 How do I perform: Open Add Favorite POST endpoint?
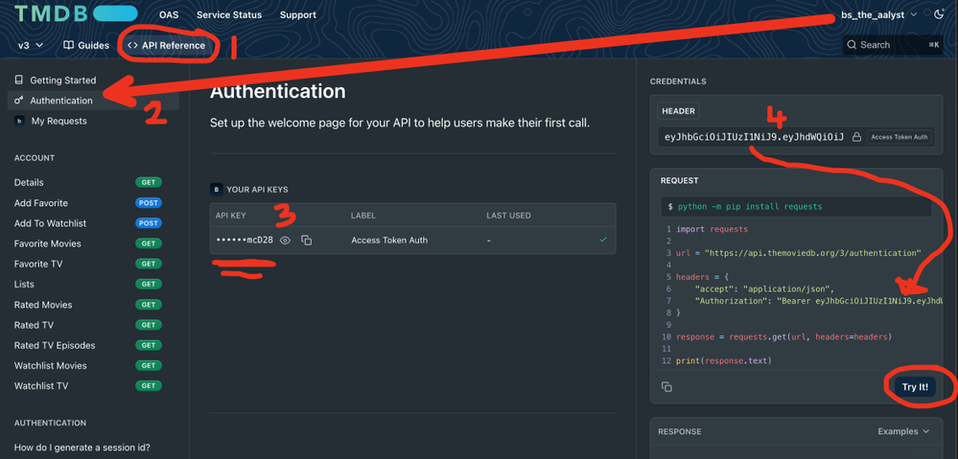[x=41, y=203]
